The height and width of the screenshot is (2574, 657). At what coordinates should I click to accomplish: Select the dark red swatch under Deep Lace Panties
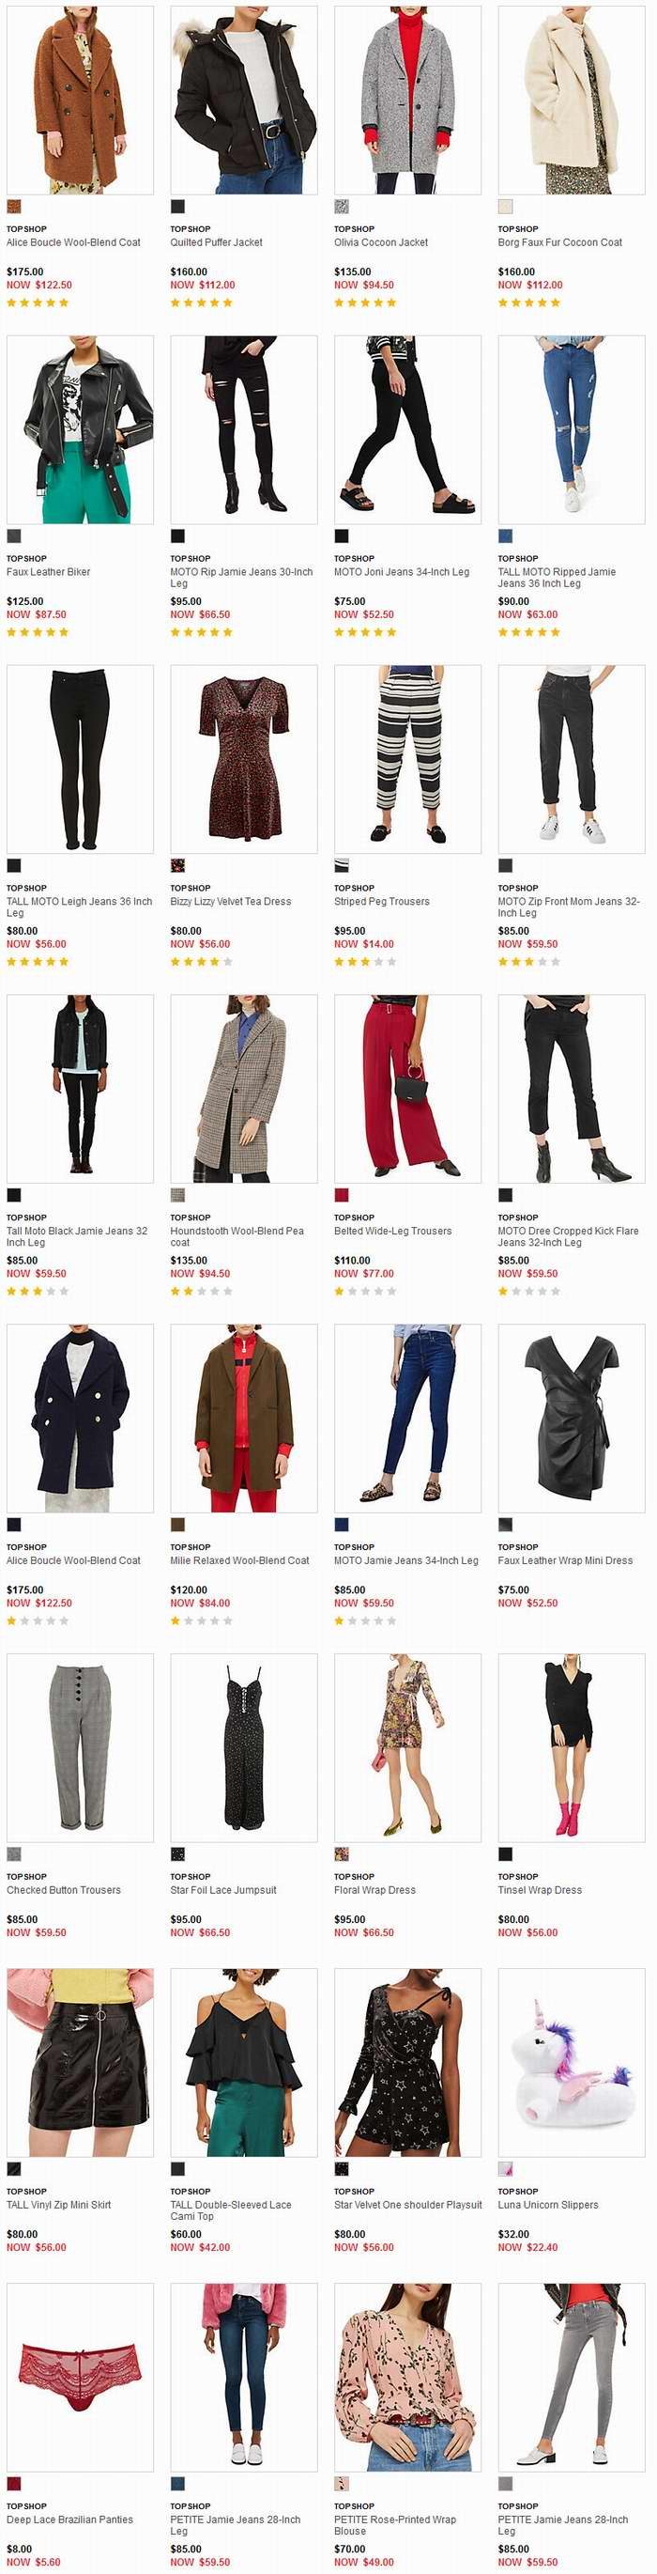click(14, 2483)
